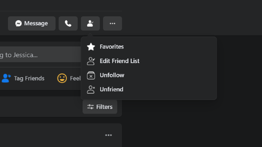
Task: Select Edit Friend List from the menu
Action: pos(119,61)
